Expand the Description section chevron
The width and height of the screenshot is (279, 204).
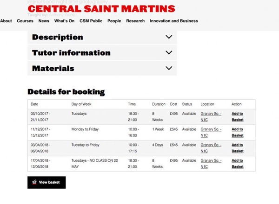coord(169,37)
